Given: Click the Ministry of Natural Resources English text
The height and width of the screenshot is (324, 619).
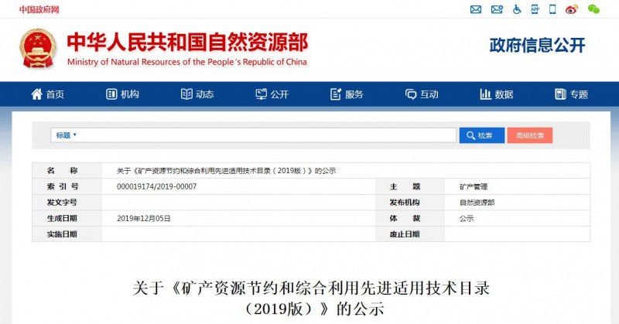Looking at the screenshot, I should (x=187, y=62).
